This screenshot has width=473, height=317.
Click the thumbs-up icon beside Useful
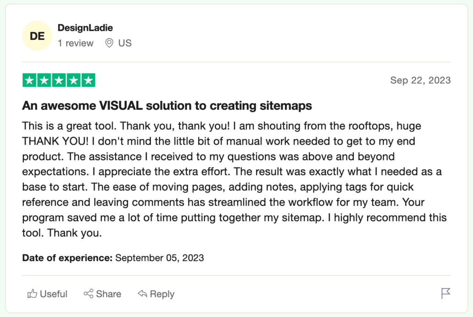[x=32, y=294]
